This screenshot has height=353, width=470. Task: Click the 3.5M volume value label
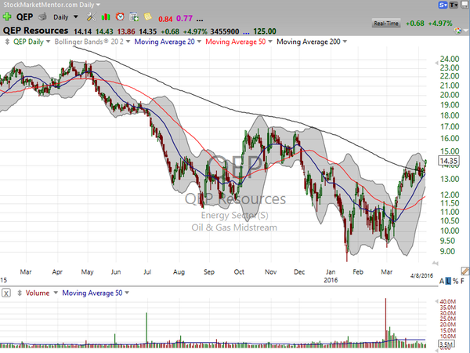pos(446,344)
